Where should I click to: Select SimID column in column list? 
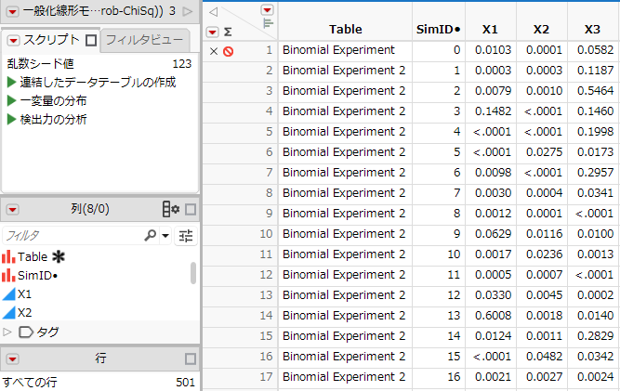(37, 275)
